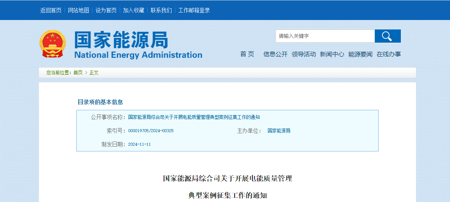
Task: Click index number 000019705/2024-00325
Action: pyautogui.click(x=151, y=131)
